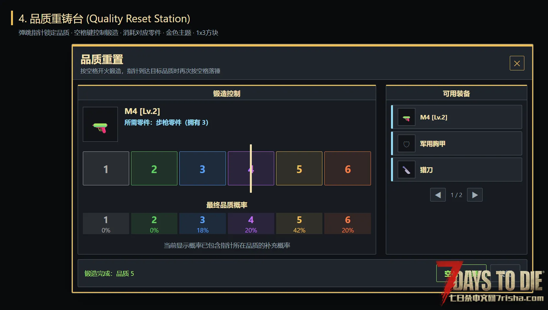Go to next equipment page arrow
This screenshot has width=548, height=310.
pos(475,195)
